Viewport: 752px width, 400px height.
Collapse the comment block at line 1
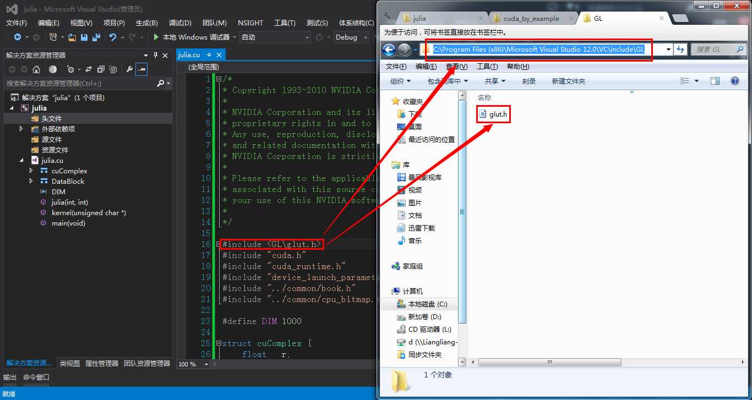tap(219, 79)
